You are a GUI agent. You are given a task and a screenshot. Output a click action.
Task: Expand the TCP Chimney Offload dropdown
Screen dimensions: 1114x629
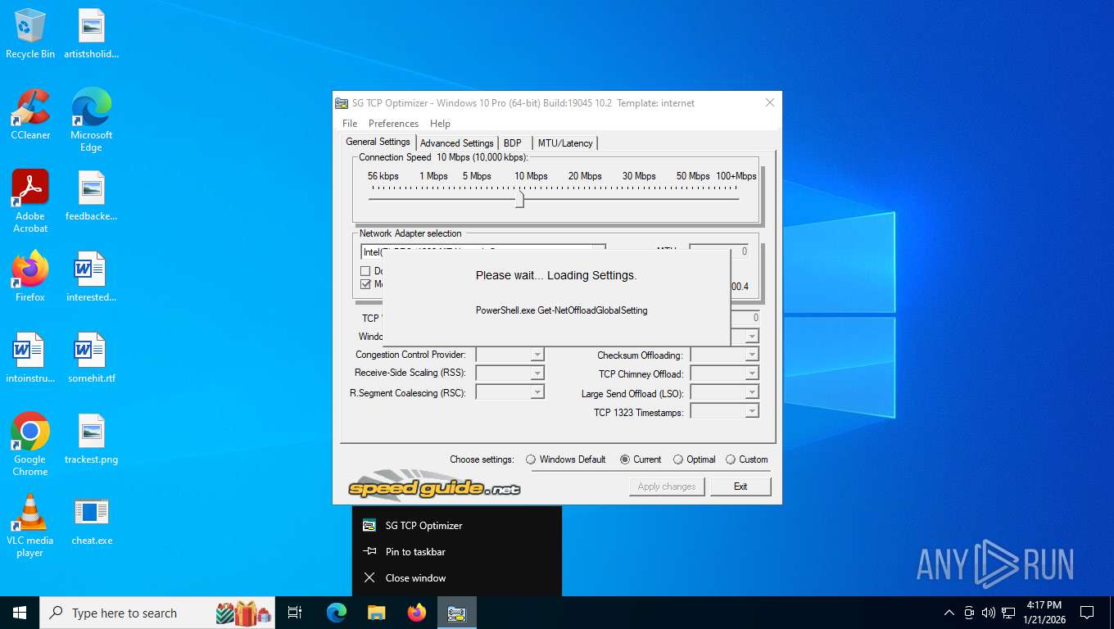coord(752,373)
